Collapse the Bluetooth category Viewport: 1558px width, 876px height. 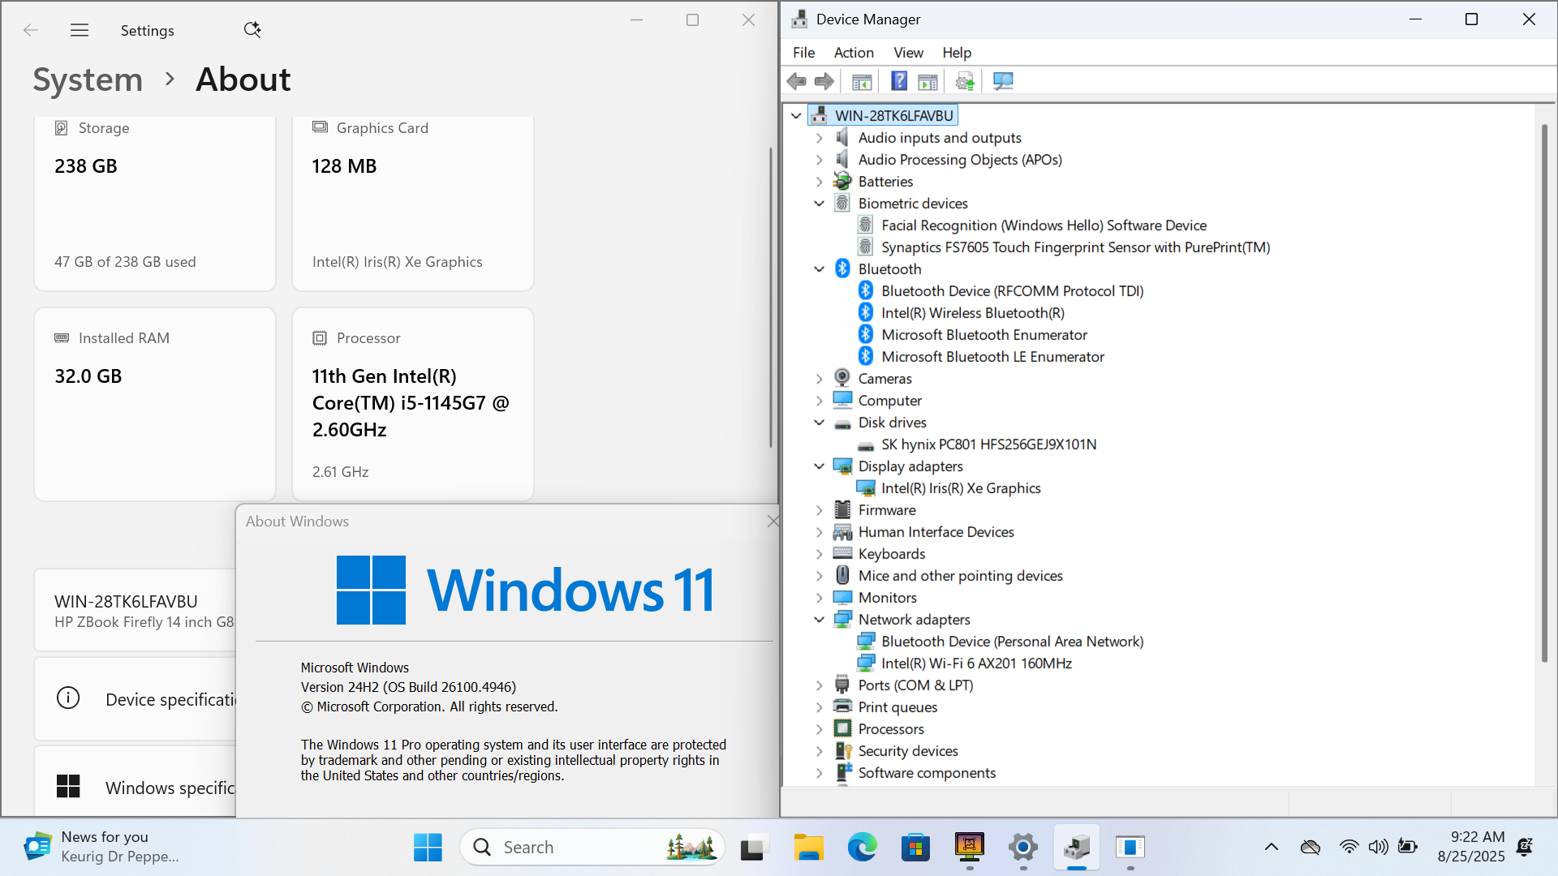tap(819, 269)
